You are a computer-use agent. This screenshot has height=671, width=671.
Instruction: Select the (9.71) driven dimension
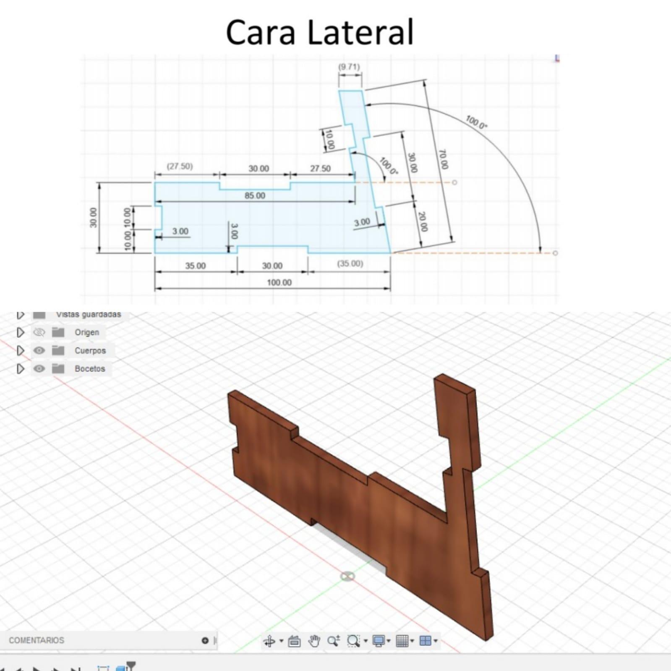click(349, 67)
